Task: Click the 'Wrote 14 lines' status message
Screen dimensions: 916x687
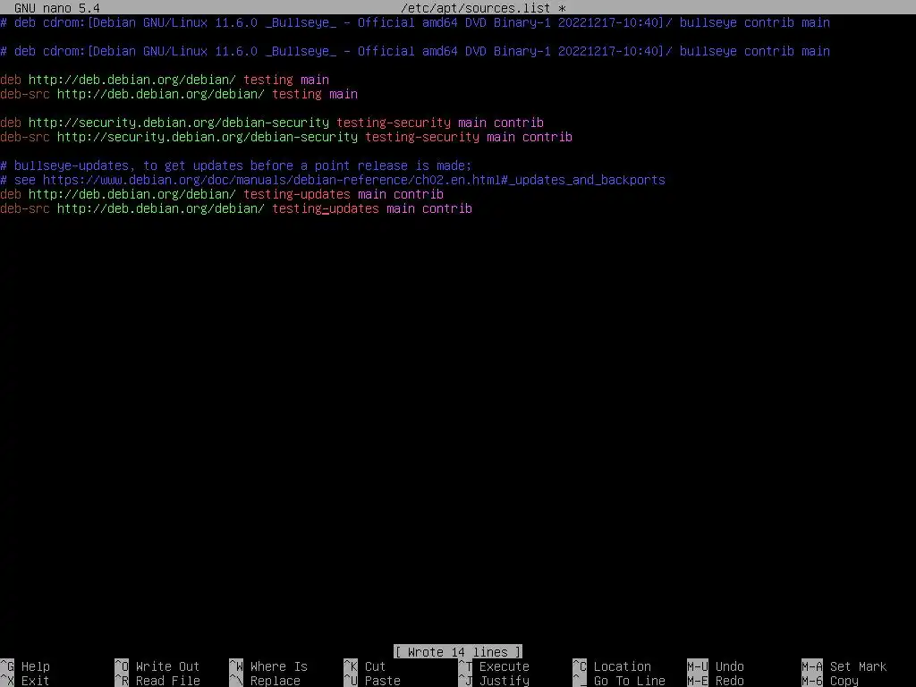Action: pyautogui.click(x=458, y=652)
